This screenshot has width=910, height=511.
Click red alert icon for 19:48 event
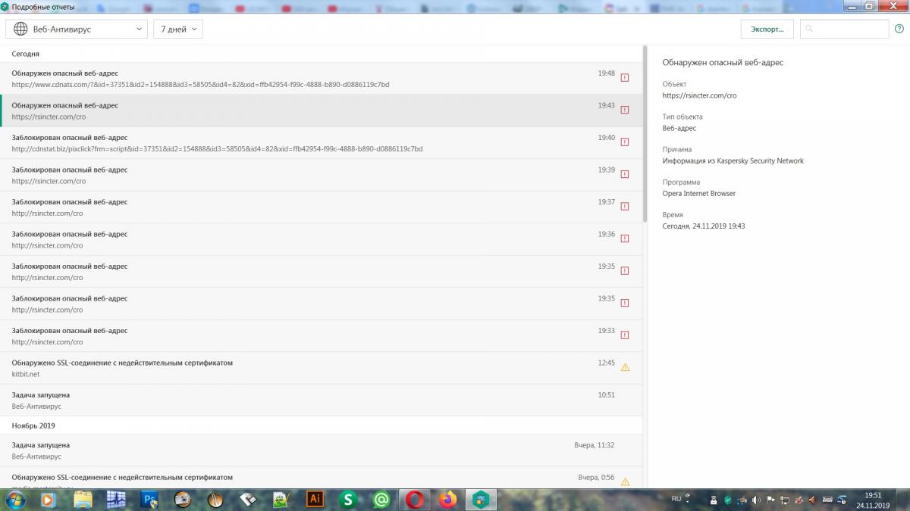click(x=625, y=77)
